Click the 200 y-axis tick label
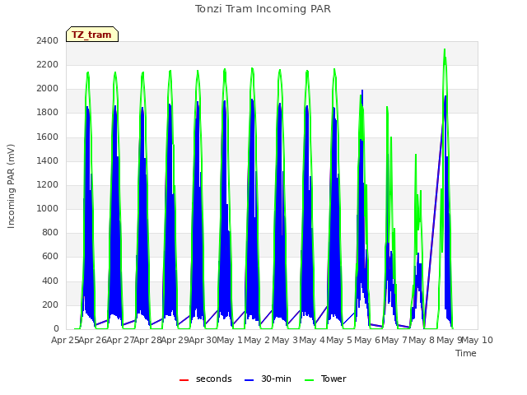The height and width of the screenshot is (395, 527). point(50,305)
